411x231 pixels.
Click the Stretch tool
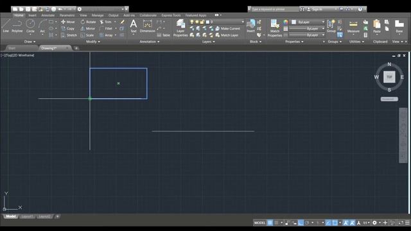[x=69, y=35]
